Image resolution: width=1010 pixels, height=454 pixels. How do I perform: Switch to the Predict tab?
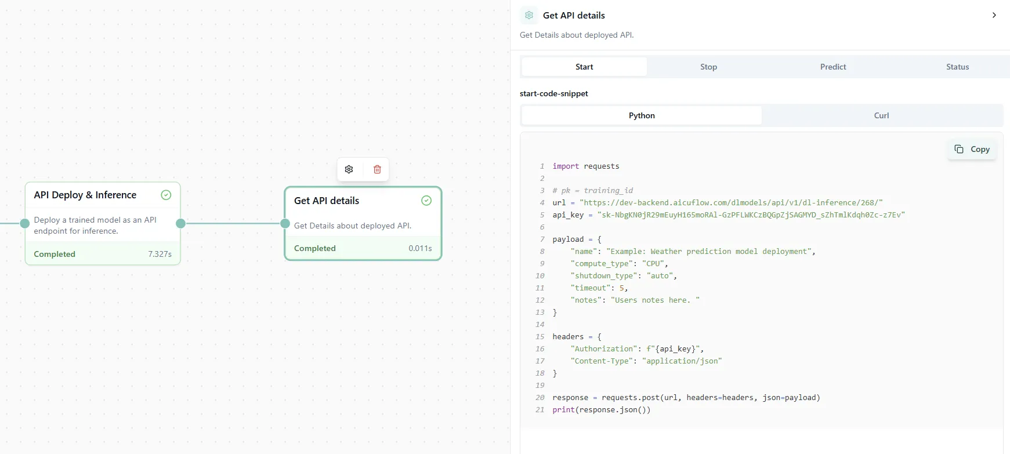(x=832, y=67)
